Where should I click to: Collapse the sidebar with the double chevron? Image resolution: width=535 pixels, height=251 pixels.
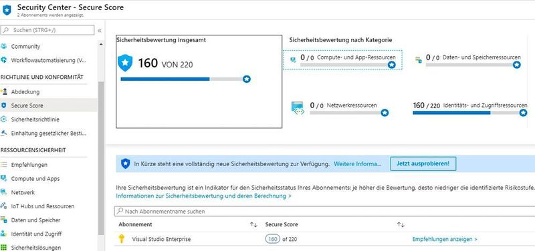pos(99,30)
